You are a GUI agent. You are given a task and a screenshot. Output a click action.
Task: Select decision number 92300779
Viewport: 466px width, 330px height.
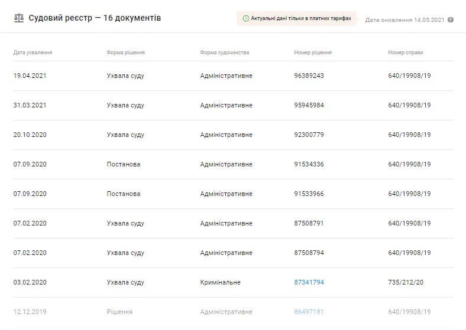point(309,135)
